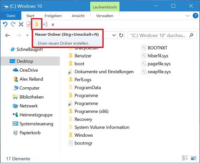The height and width of the screenshot is (163, 200).
Task: Select the boot folder
Action: pyautogui.click(x=79, y=64)
